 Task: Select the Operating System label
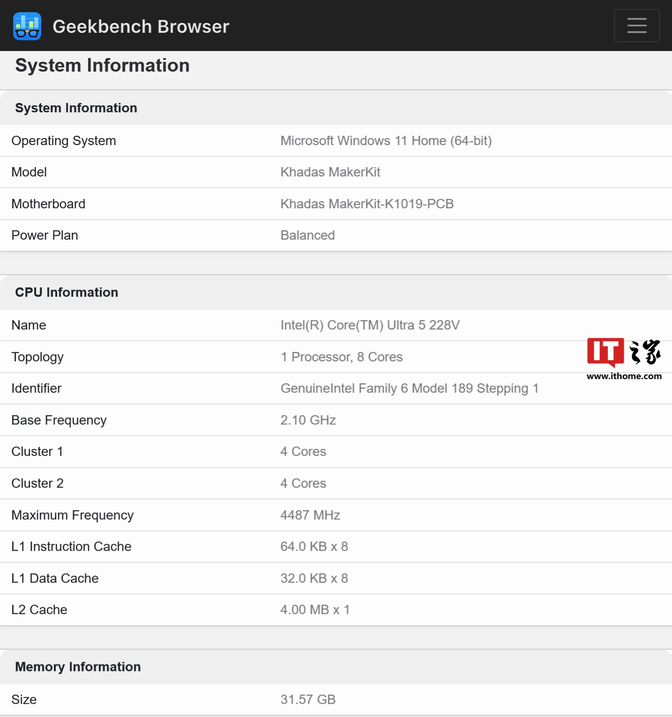point(64,141)
